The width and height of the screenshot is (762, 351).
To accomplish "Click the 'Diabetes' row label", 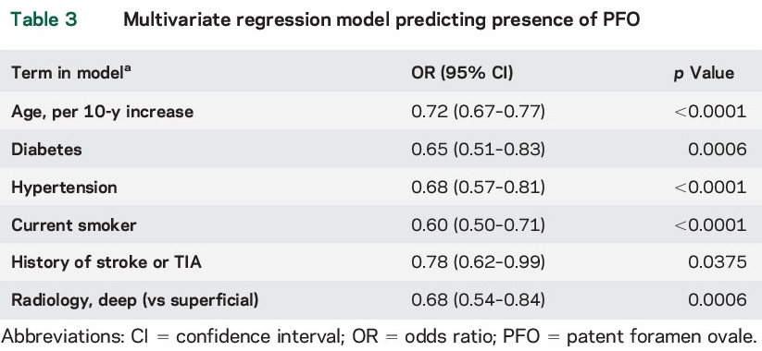I will [x=46, y=150].
